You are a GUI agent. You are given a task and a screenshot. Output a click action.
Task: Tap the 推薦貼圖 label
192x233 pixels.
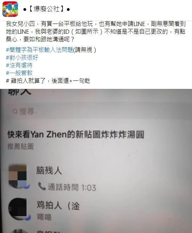pos(20,147)
